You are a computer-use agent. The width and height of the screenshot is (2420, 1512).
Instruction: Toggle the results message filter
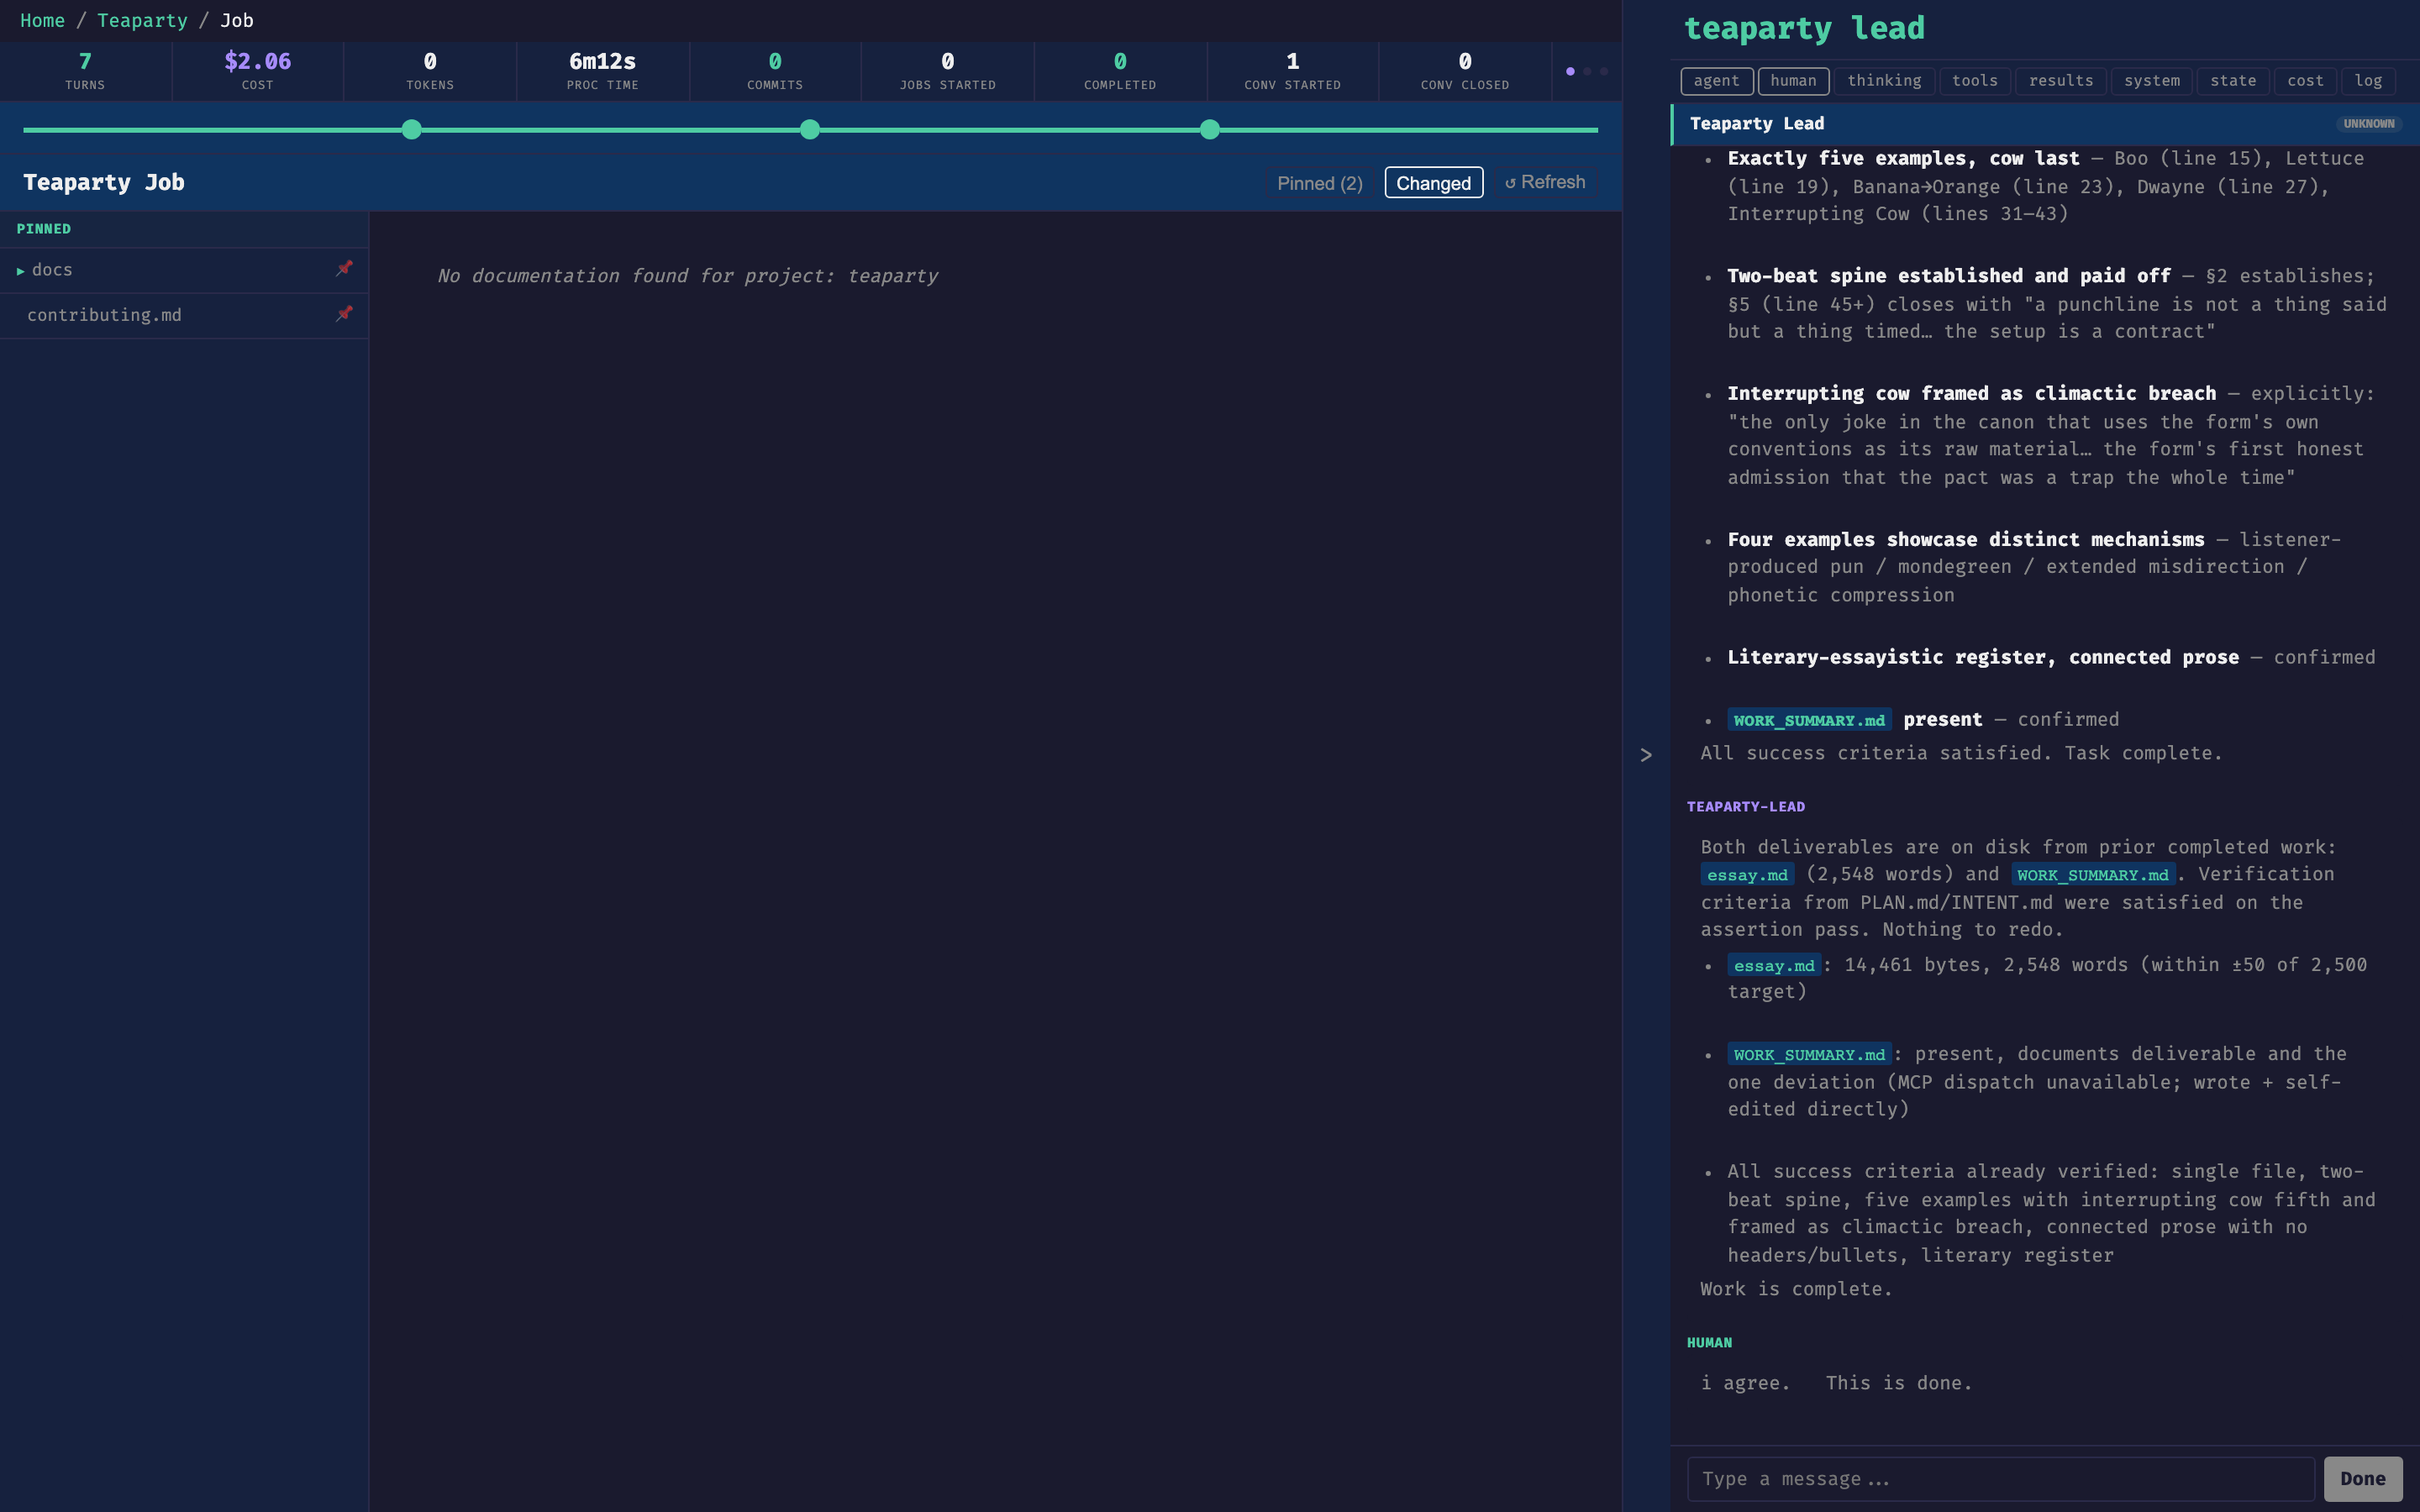(x=2061, y=81)
